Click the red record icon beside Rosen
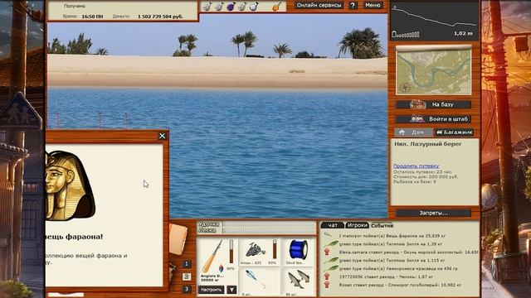Viewport: 531px width, 298px height. click(x=327, y=285)
